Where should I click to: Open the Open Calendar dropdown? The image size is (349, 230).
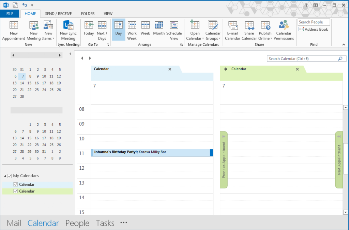[x=195, y=30]
